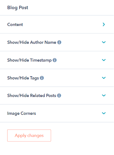Click the right arrow icon beside Content
Screen dimensions: 114x155
coord(104,25)
